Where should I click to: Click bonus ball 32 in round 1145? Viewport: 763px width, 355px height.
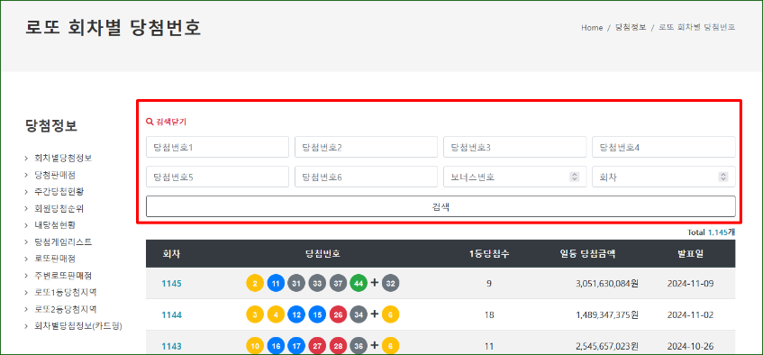coord(391,283)
